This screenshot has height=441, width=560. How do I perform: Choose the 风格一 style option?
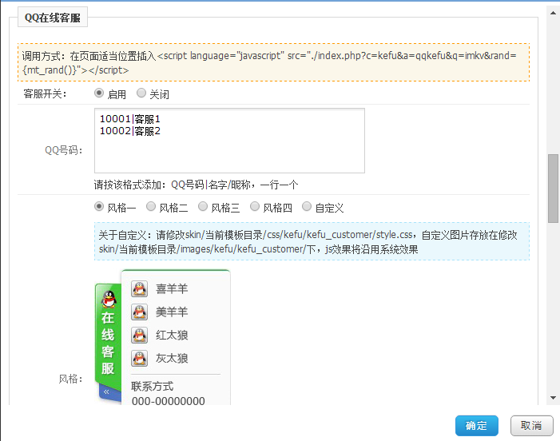99,207
